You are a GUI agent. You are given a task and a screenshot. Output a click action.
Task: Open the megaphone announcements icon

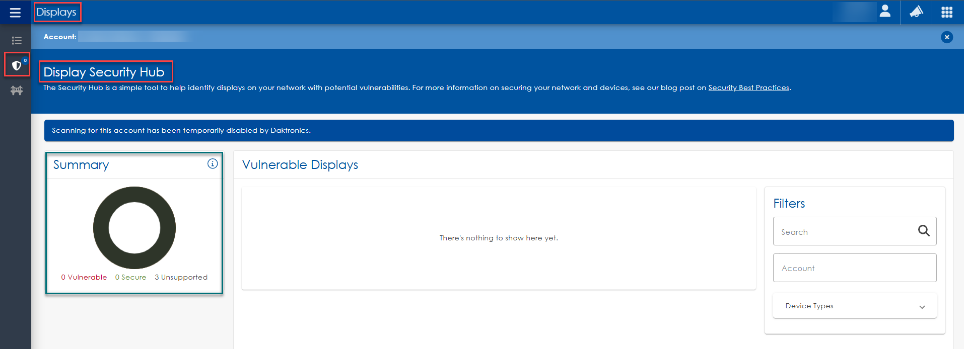click(916, 12)
